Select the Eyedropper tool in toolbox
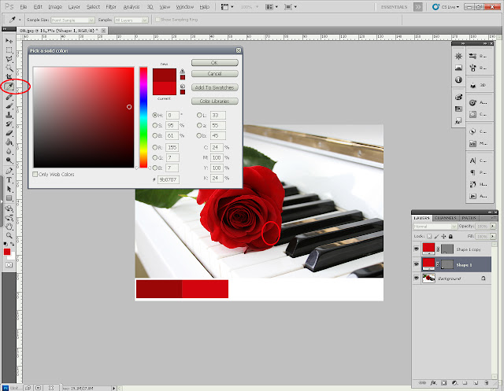 coord(9,87)
